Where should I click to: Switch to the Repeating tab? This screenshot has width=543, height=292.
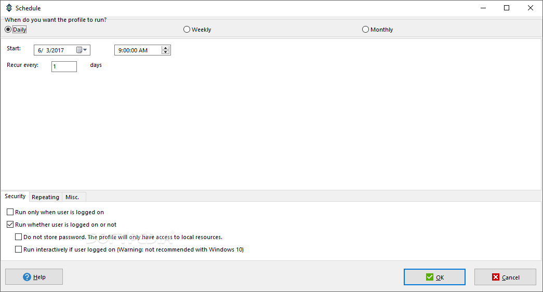pyautogui.click(x=45, y=197)
